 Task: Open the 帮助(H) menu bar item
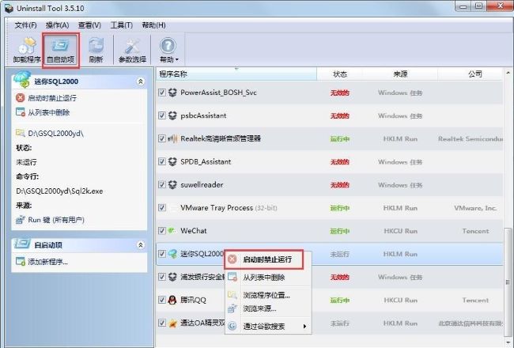153,25
